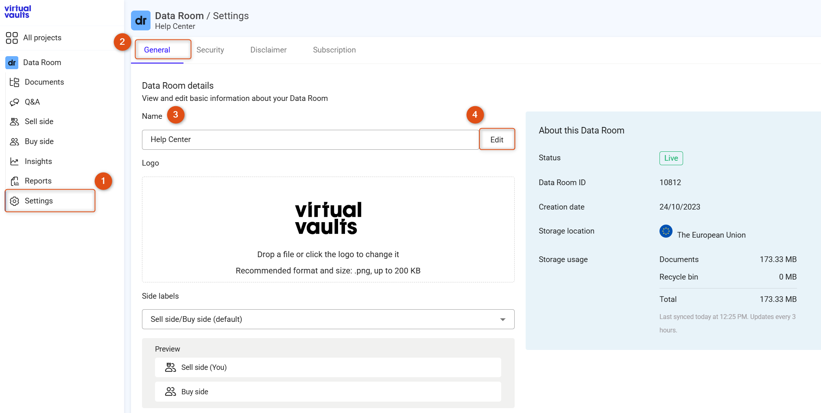Click the logo to change it
The height and width of the screenshot is (413, 821).
(328, 219)
